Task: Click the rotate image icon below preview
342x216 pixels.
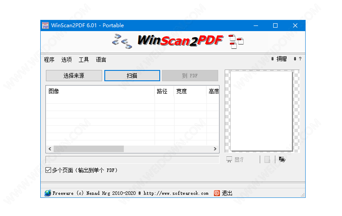Action: tap(282, 159)
